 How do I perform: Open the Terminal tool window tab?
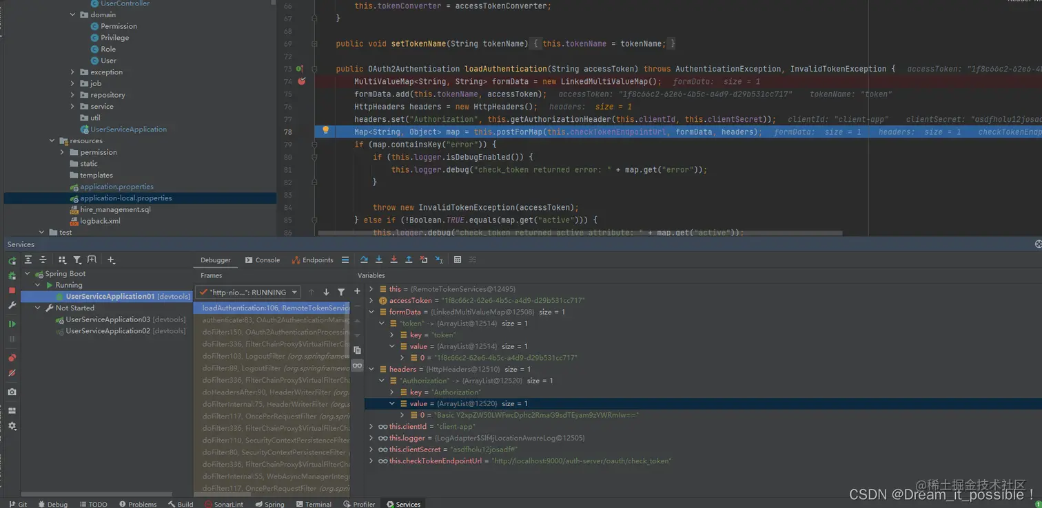pyautogui.click(x=314, y=504)
